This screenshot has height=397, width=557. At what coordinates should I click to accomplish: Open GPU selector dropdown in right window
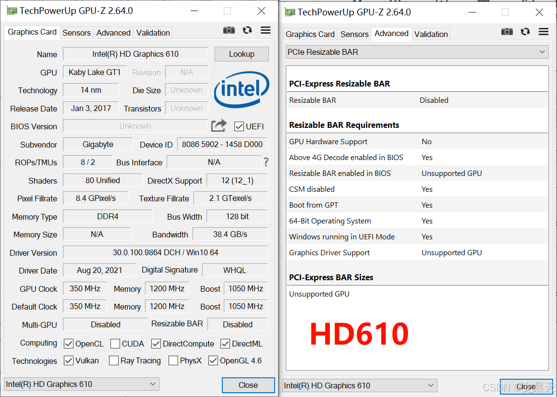pos(360,385)
